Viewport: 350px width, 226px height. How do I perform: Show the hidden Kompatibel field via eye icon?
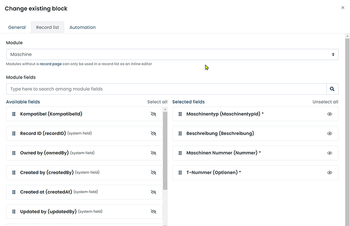coord(153,114)
